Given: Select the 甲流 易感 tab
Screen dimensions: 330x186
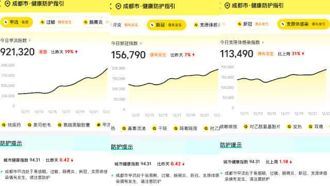Looking at the screenshot, I should point(16,22).
